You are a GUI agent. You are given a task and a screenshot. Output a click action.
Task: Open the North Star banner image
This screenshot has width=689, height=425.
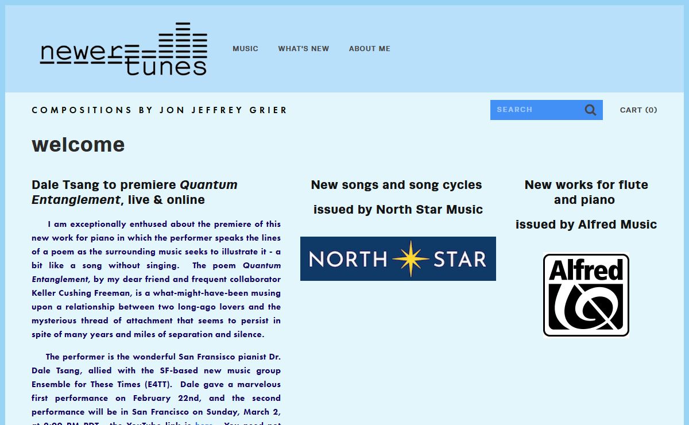point(398,258)
